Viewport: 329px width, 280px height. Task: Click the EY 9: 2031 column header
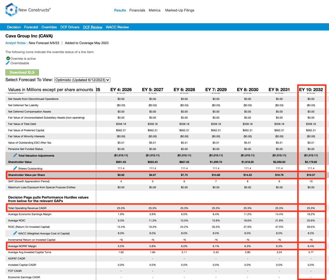point(279,90)
